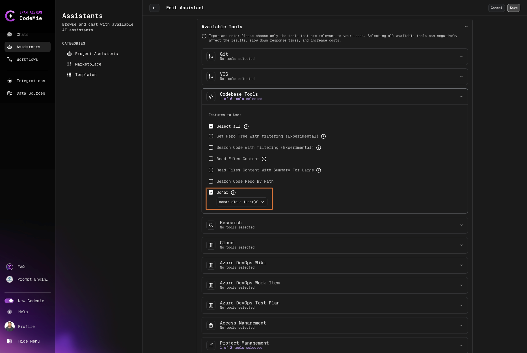Viewport: 527px width, 353px height.
Task: Select the Templates category
Action: pos(86,75)
